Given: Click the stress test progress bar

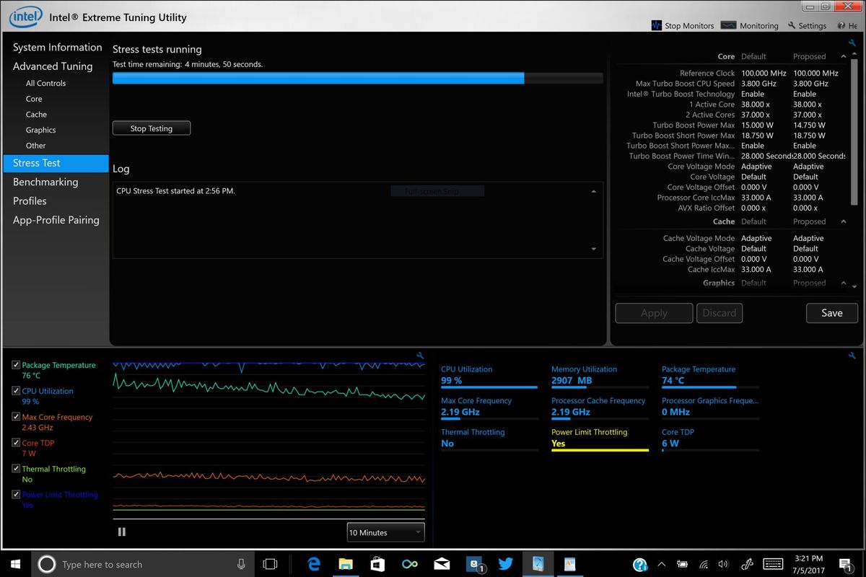Looking at the screenshot, I should coord(357,78).
